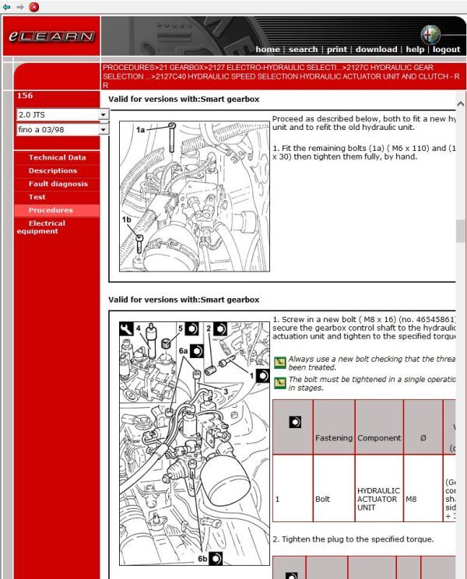
Task: Click torque icon next to label 6a
Action: [x=197, y=350]
